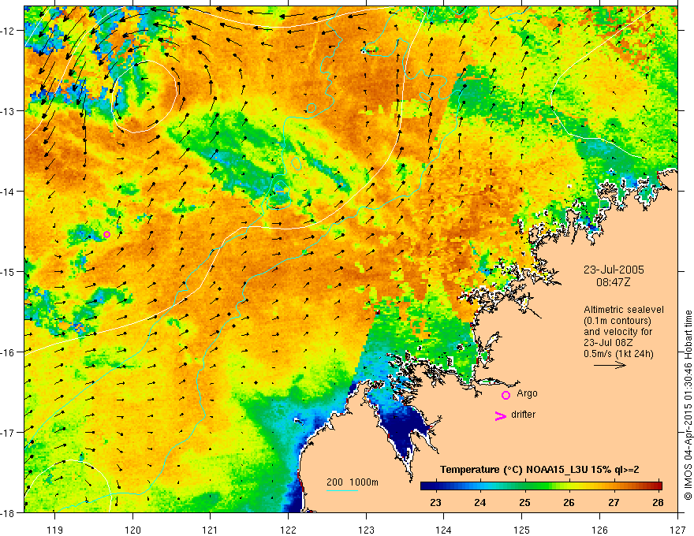Click the magenta Argo circle legend symbol

[x=506, y=395]
